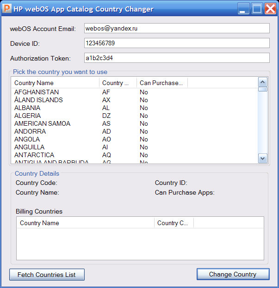Minimize the Country Changer window
279x288 pixels.
tap(243, 9)
